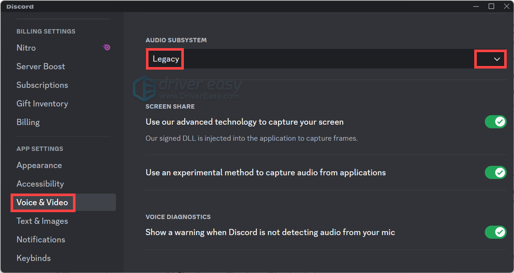Turn off experimental audio capture method toggle

[495, 172]
